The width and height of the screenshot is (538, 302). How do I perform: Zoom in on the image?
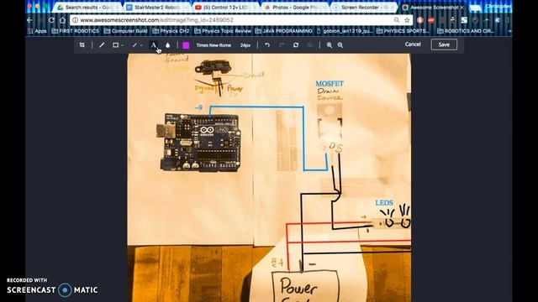pos(330,44)
